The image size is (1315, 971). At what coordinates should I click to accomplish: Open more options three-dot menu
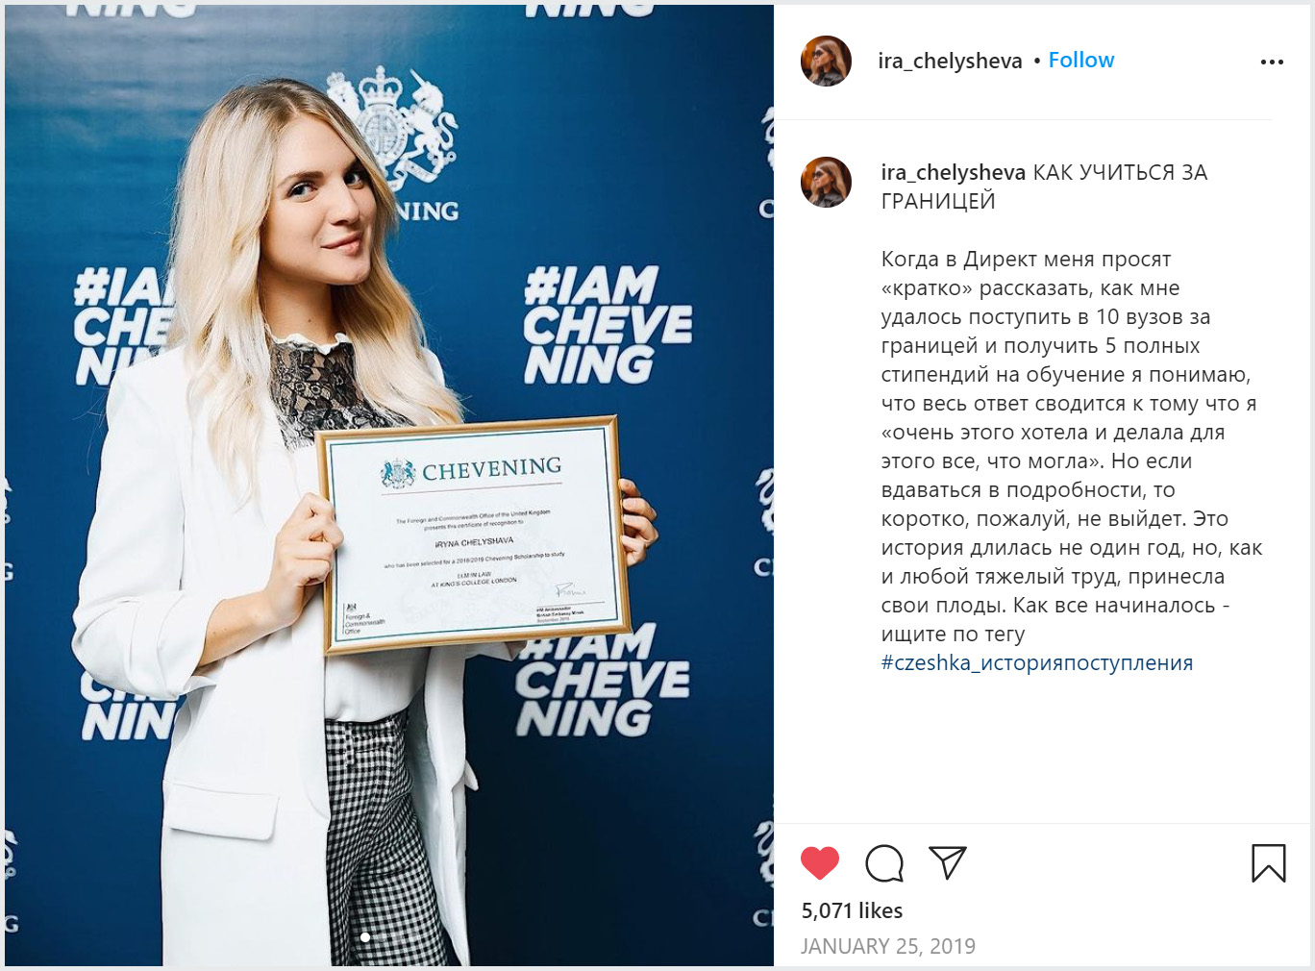coord(1272,62)
